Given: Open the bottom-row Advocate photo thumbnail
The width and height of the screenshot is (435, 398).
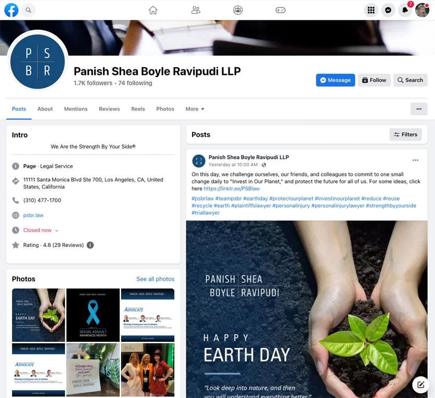Looking at the screenshot, I should tap(39, 370).
